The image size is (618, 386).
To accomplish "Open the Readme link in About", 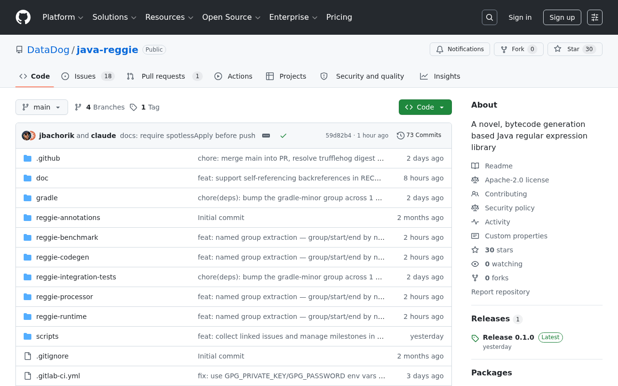I will 492,166.
